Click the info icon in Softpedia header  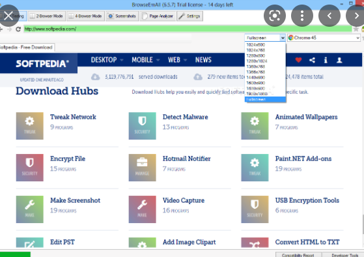tap(326, 60)
